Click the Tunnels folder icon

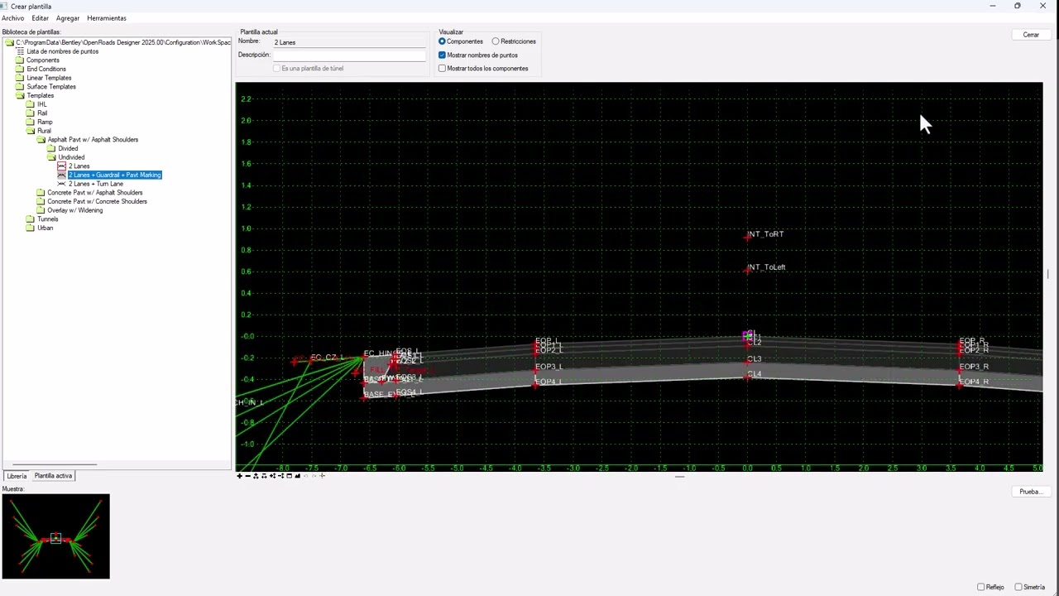[31, 219]
